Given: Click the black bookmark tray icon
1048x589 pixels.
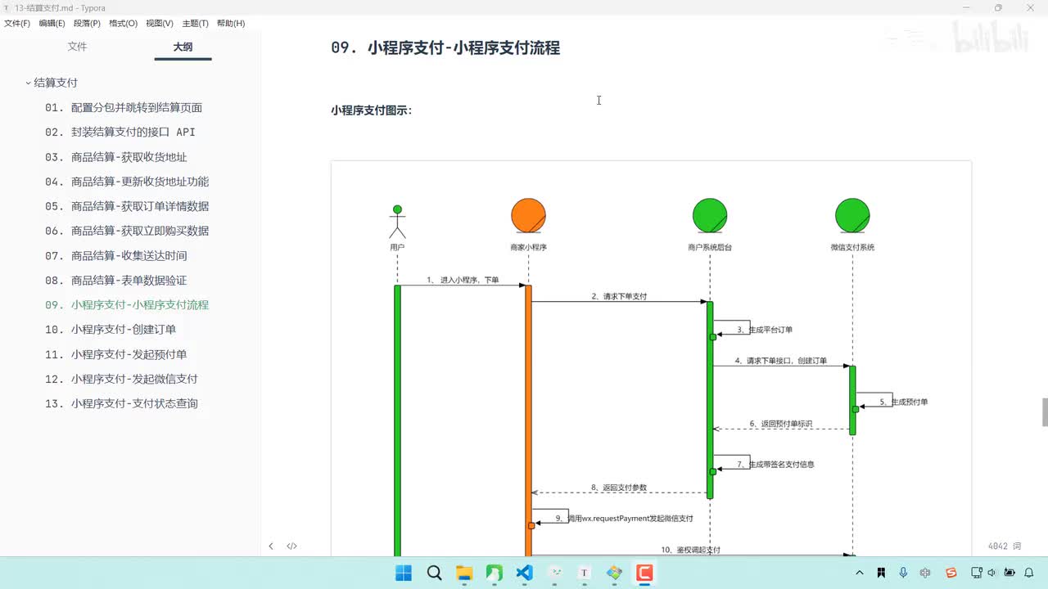Looking at the screenshot, I should click(x=881, y=573).
